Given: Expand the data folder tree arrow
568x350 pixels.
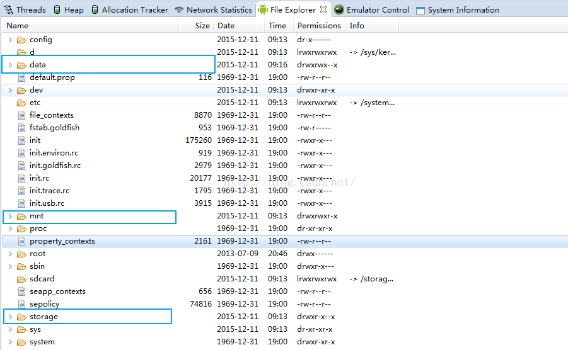Looking at the screenshot, I should pos(10,65).
